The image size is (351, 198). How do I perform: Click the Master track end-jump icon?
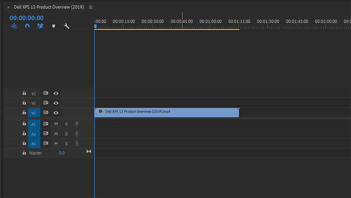pyautogui.click(x=89, y=152)
